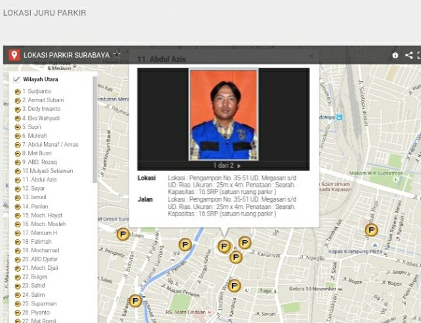Select 16. Moch. Mosleh entry
Viewport: 421px width, 323px height.
44,224
